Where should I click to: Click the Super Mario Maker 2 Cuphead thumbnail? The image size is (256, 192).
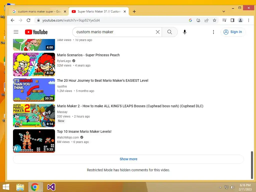pos(34,115)
